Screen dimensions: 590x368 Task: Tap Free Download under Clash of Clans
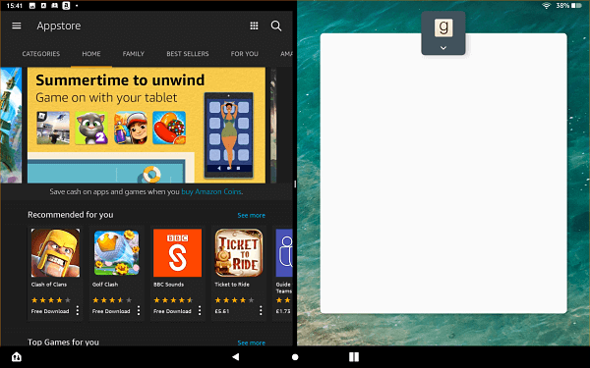point(50,311)
